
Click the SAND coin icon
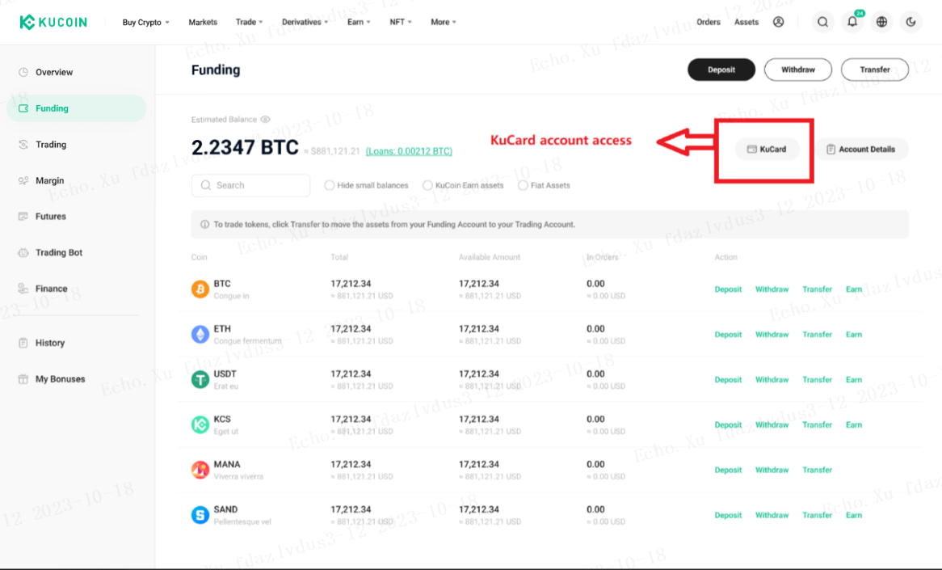200,515
